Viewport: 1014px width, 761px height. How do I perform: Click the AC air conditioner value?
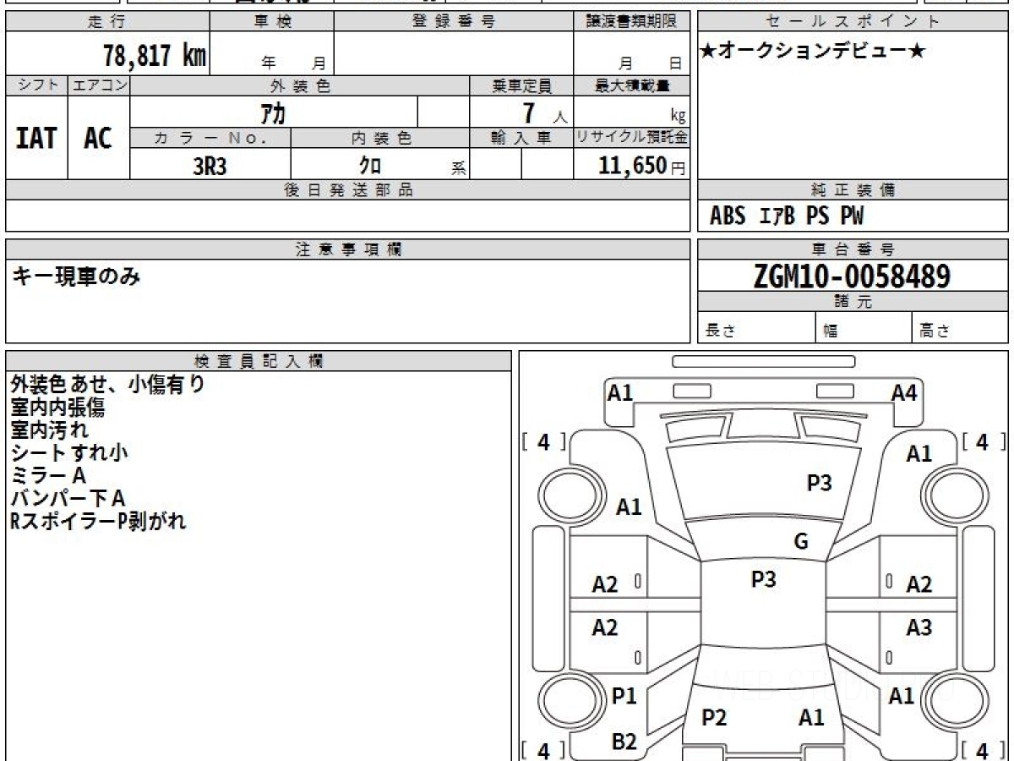pos(98,138)
